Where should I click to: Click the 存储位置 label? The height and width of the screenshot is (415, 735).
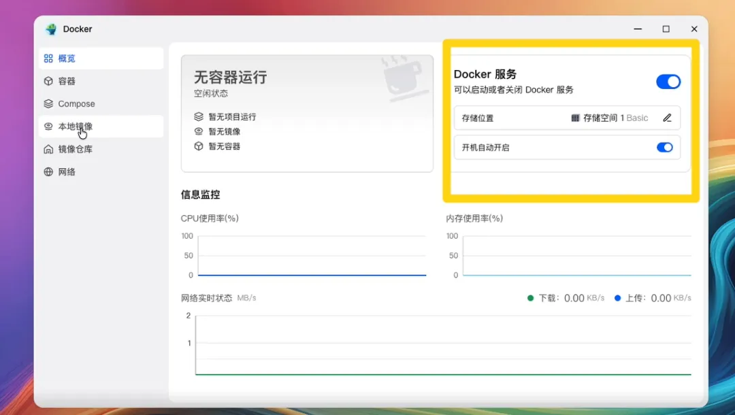(478, 118)
